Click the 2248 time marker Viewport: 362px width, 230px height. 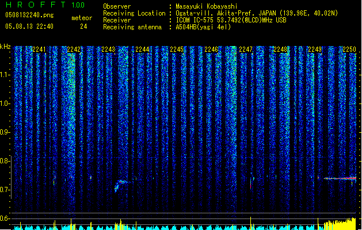pyautogui.click(x=280, y=49)
